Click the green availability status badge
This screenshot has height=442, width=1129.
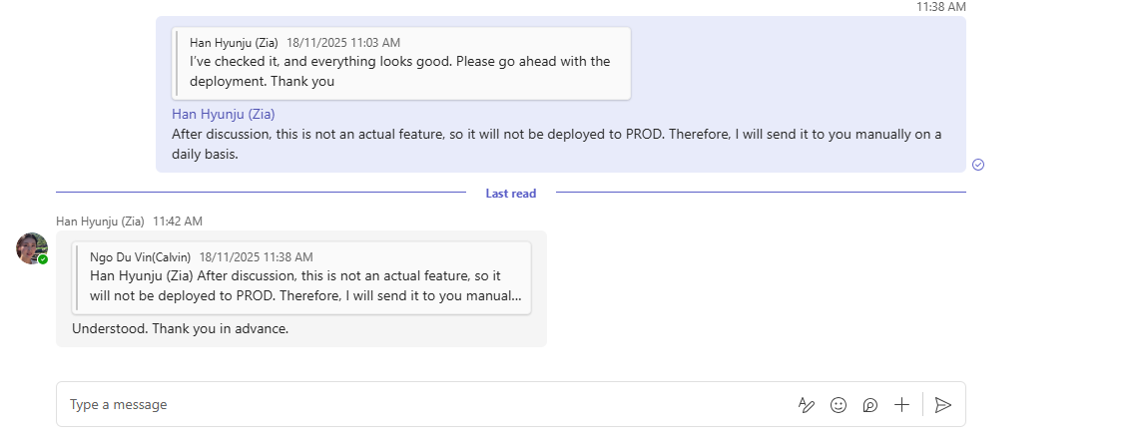[43, 259]
